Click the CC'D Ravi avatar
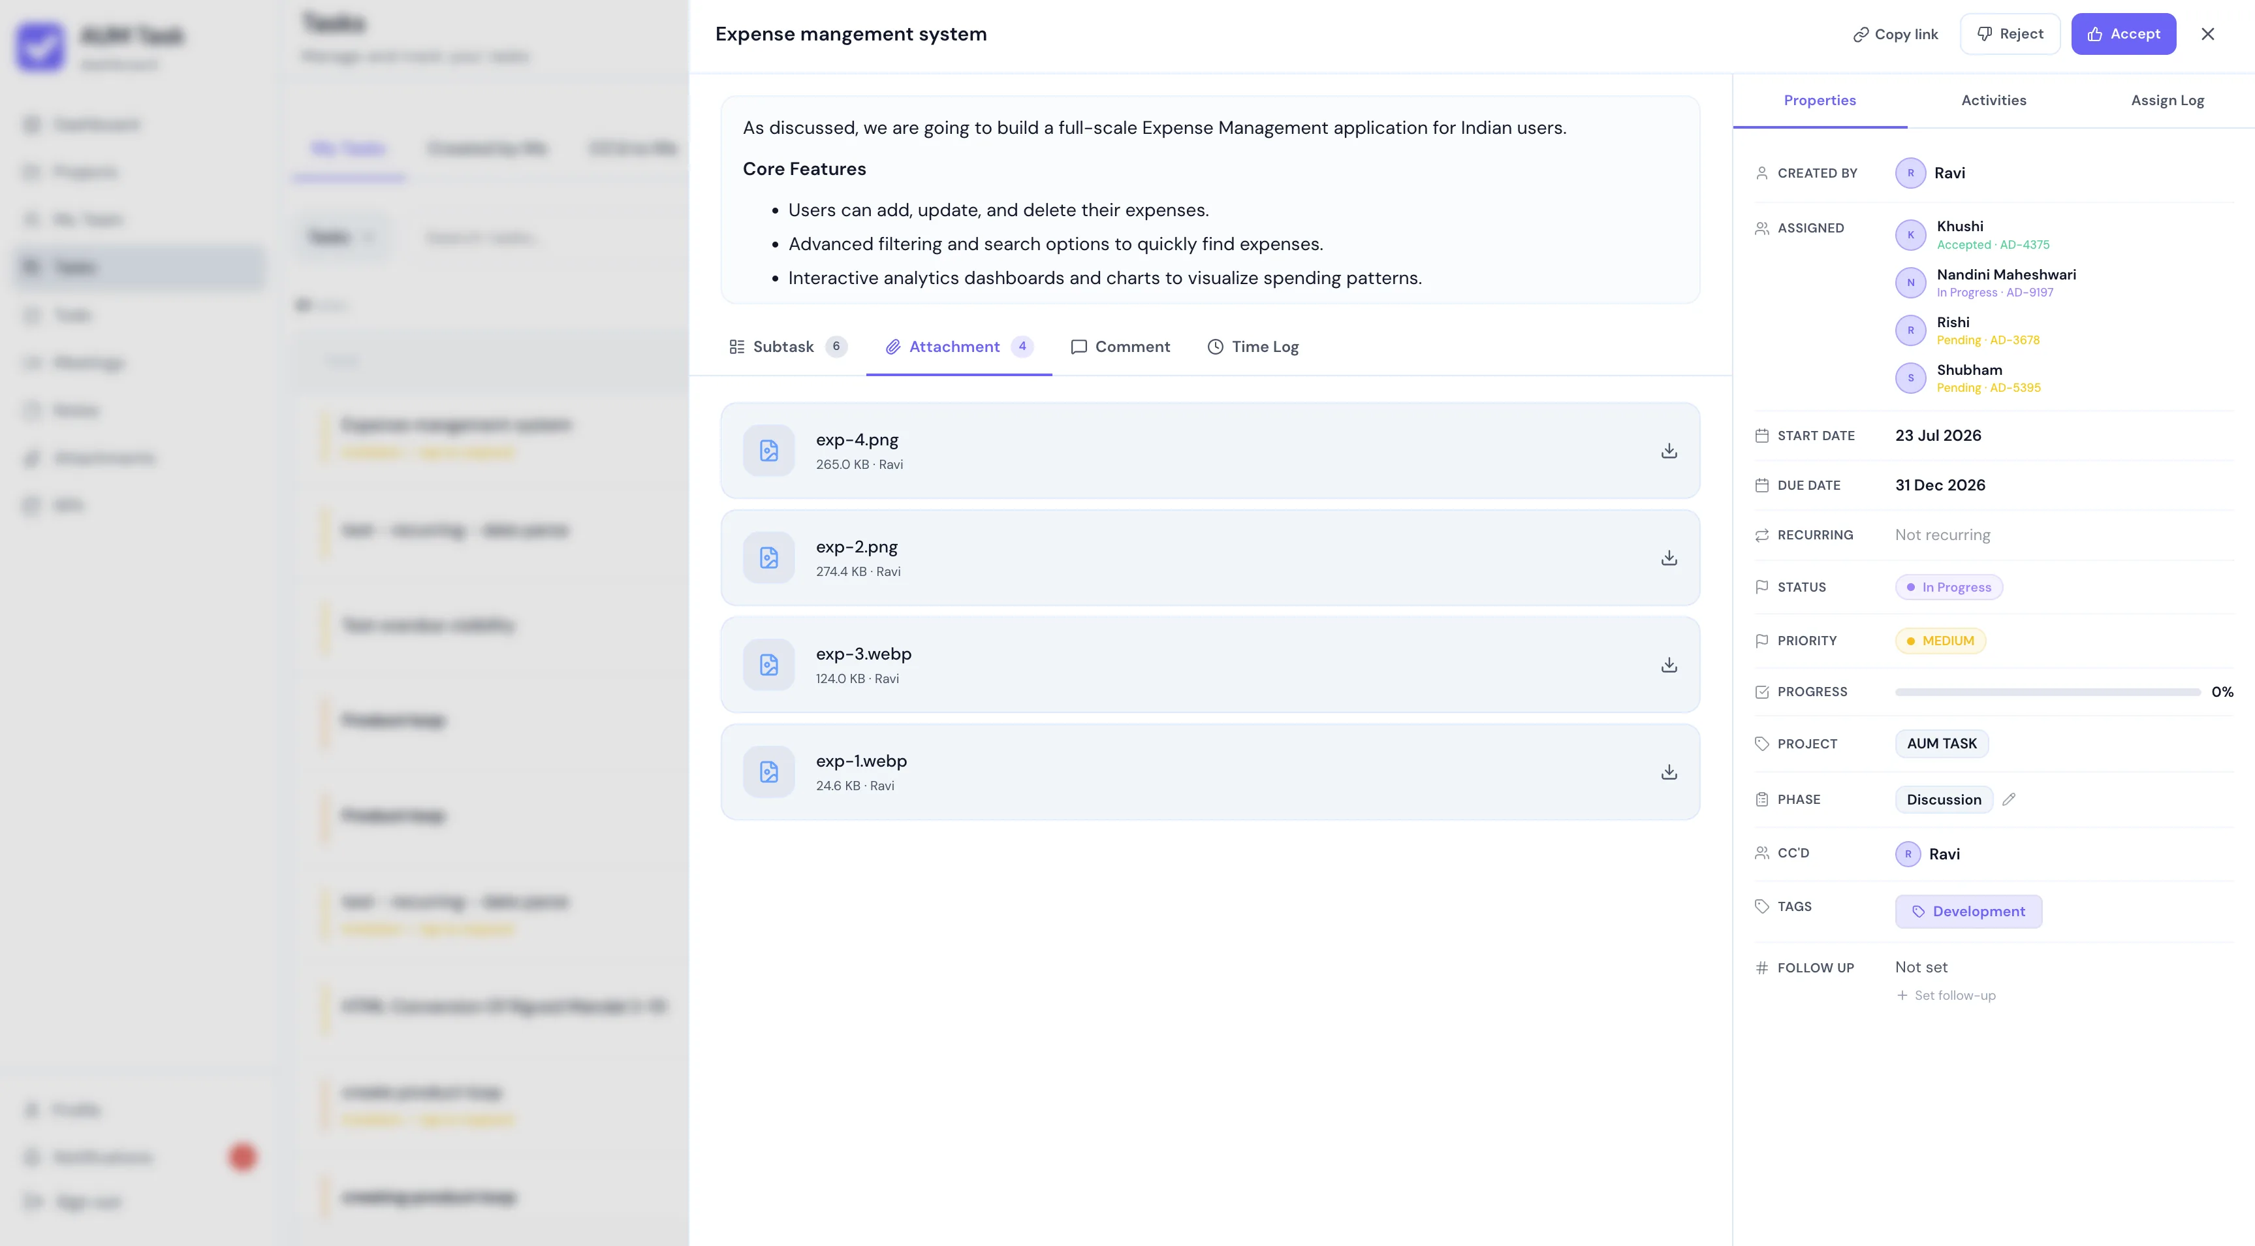2255x1246 pixels. (x=1908, y=854)
